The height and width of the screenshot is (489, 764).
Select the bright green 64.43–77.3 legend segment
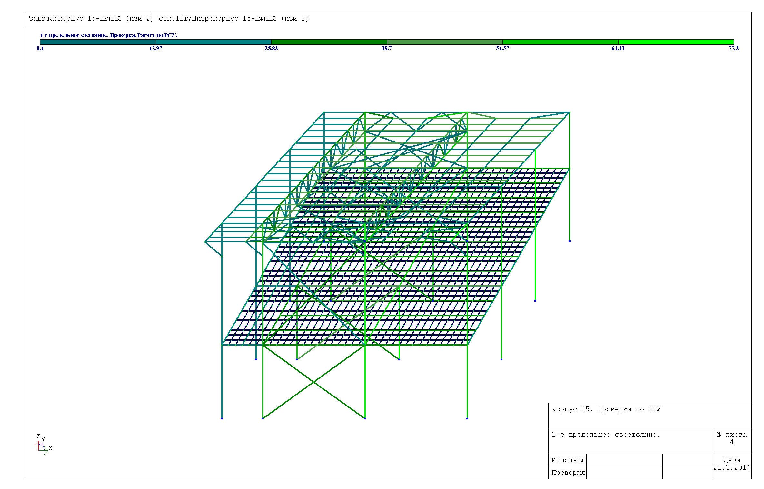click(x=676, y=42)
